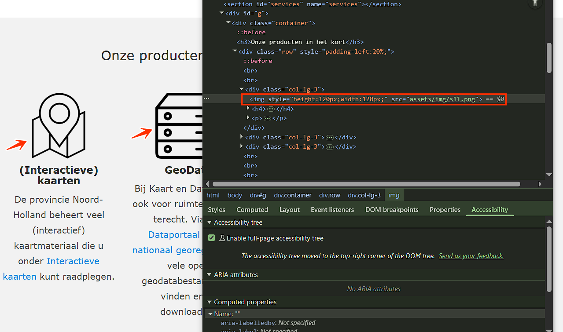The height and width of the screenshot is (332, 563).
Task: Click the map pin icon image on the page
Action: (58, 126)
